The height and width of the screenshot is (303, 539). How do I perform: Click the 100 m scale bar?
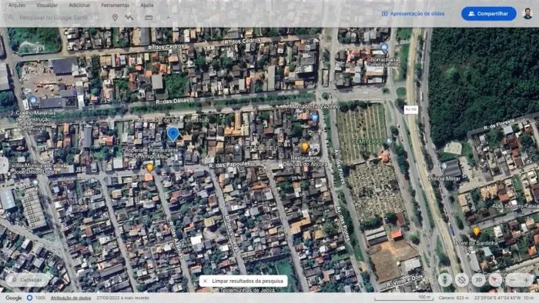(x=404, y=298)
